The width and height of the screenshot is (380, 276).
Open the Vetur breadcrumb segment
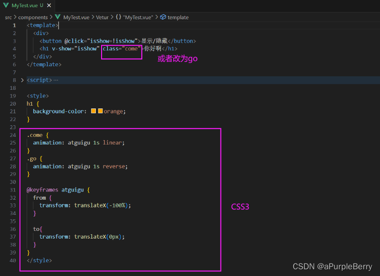(102, 17)
